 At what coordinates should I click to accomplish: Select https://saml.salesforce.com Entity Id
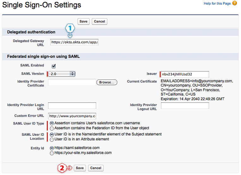pos(52,148)
